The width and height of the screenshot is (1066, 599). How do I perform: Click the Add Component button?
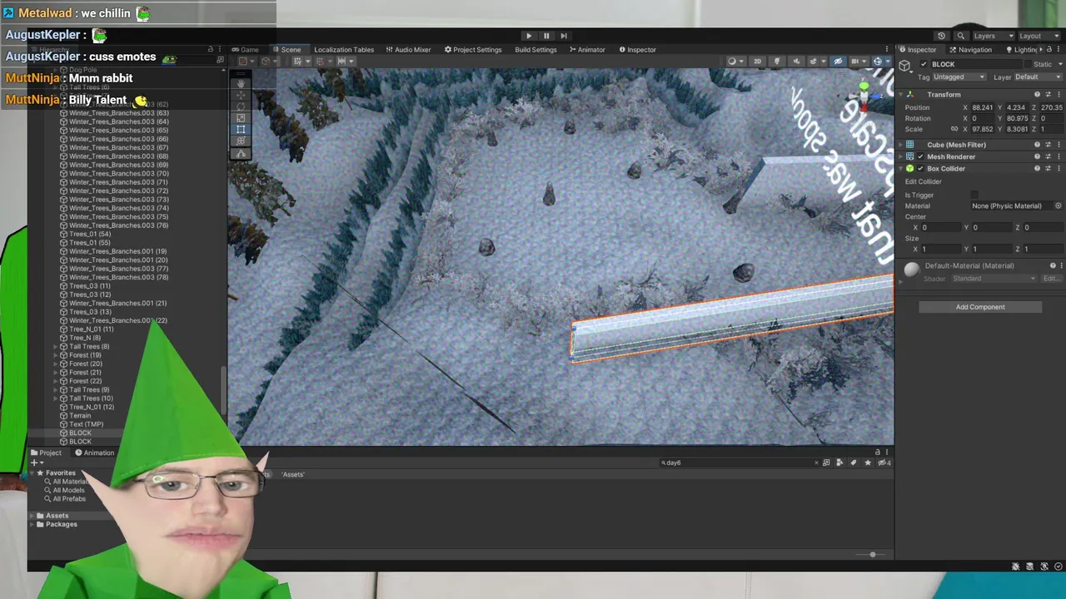coord(980,307)
